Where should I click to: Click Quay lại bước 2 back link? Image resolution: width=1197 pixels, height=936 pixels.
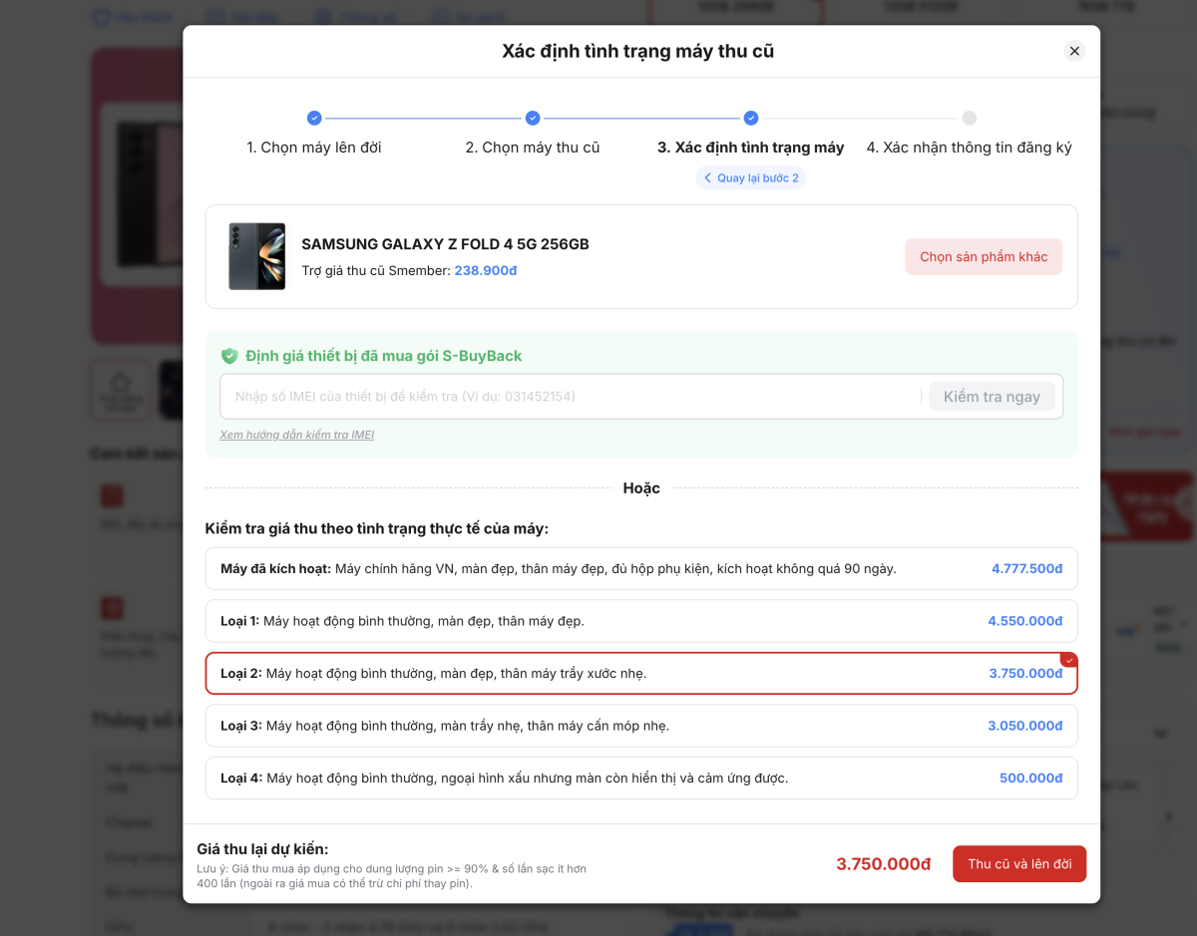coord(751,177)
